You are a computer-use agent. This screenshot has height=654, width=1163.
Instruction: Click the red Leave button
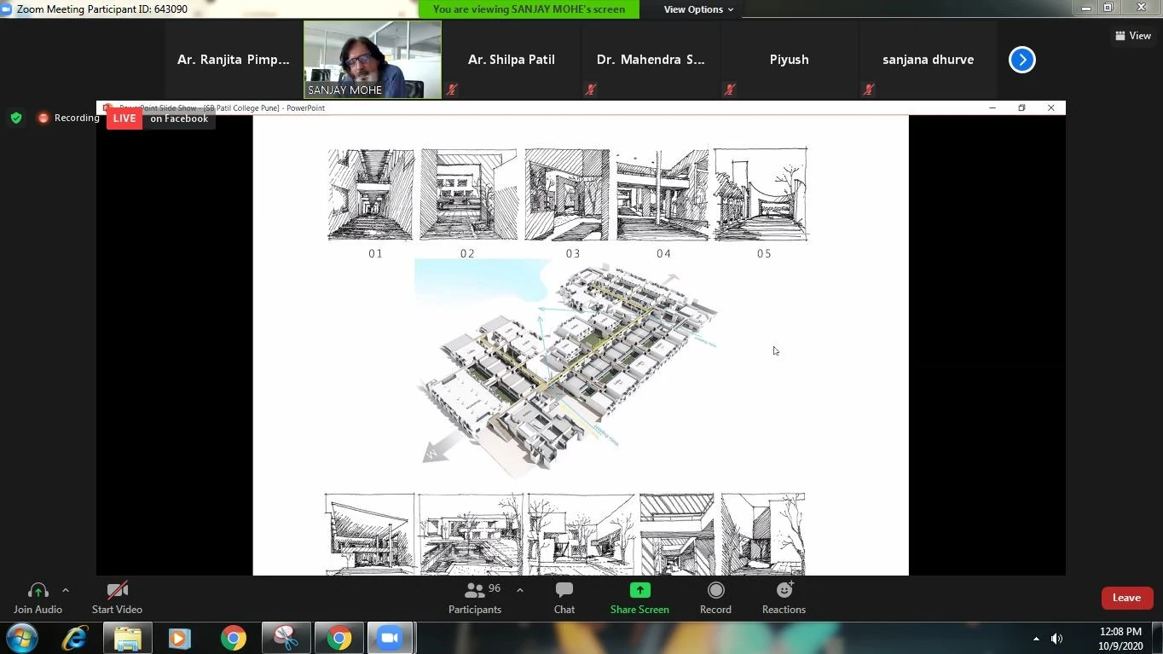1126,598
